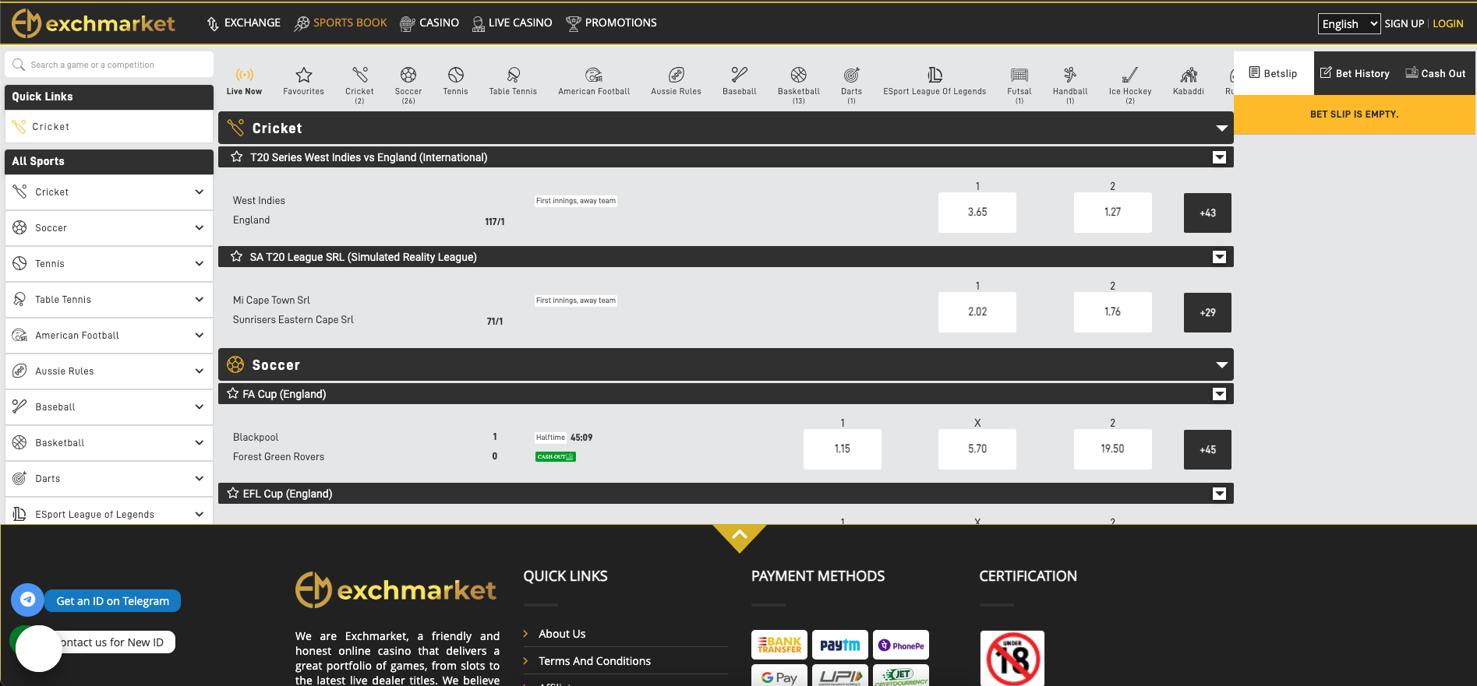1477x686 pixels.
Task: Bet on England at 1.27
Action: 1112,213
